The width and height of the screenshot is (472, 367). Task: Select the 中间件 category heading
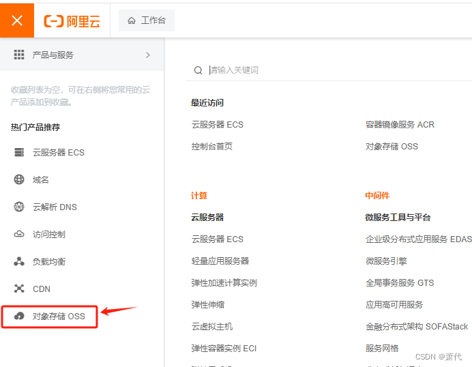point(377,196)
